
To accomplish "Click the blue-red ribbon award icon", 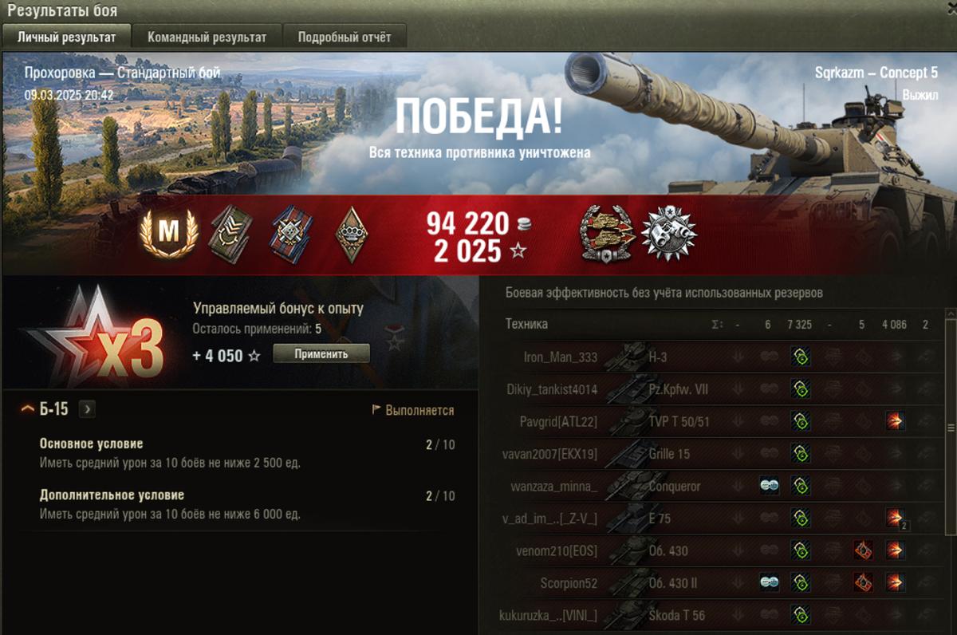I will pos(290,235).
